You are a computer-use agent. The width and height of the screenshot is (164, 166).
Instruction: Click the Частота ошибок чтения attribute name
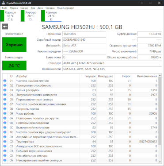[32, 81]
